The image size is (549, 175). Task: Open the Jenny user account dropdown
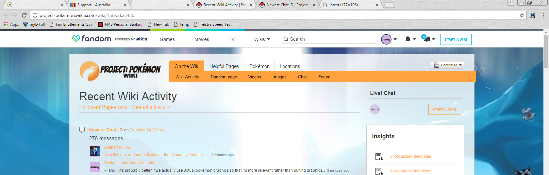tap(389, 39)
